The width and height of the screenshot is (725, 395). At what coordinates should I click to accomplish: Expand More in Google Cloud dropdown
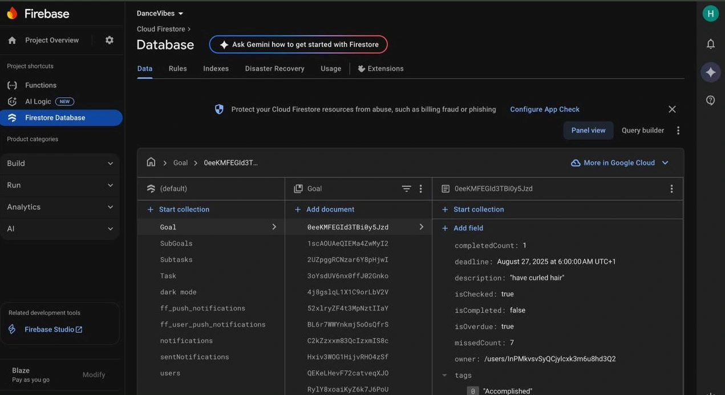pos(665,163)
